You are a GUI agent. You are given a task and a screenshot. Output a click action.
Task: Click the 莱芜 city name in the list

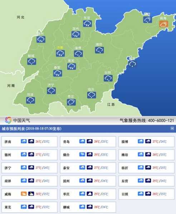[8, 207]
